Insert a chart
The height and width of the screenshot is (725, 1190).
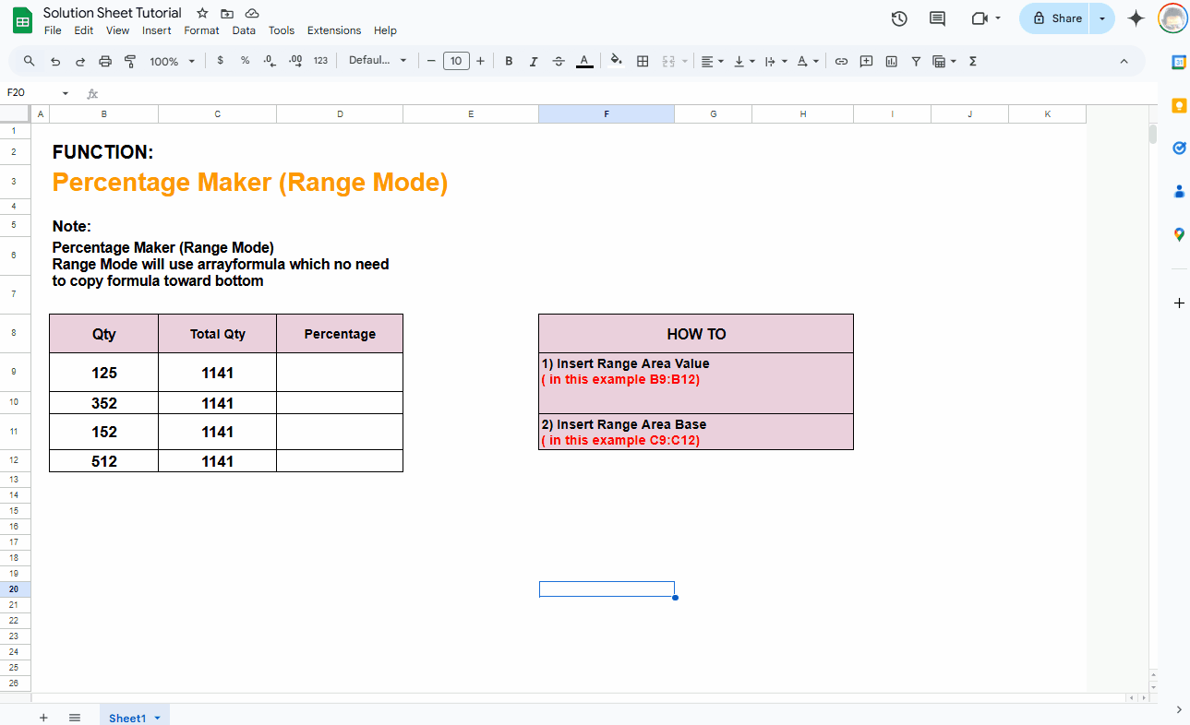coord(891,61)
